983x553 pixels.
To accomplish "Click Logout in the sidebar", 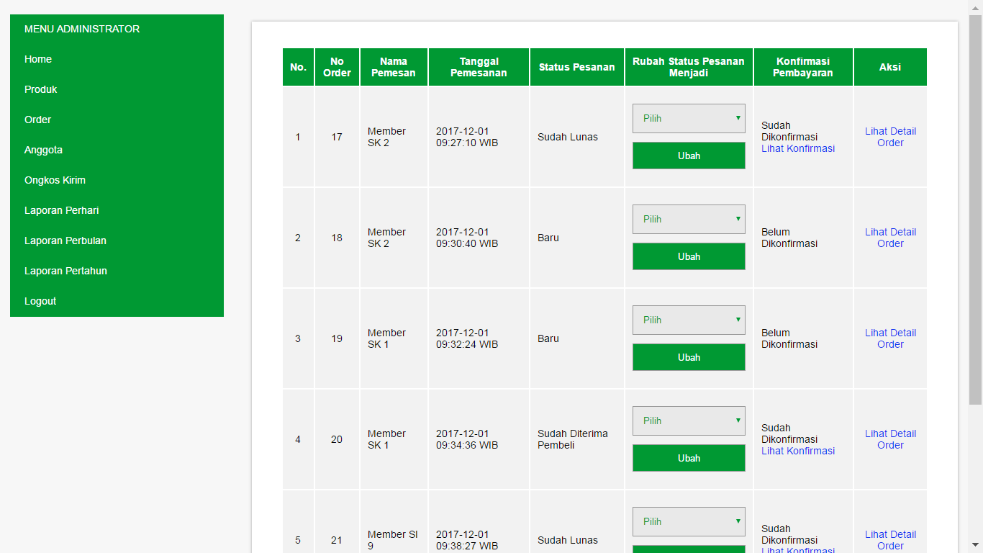I will click(40, 301).
